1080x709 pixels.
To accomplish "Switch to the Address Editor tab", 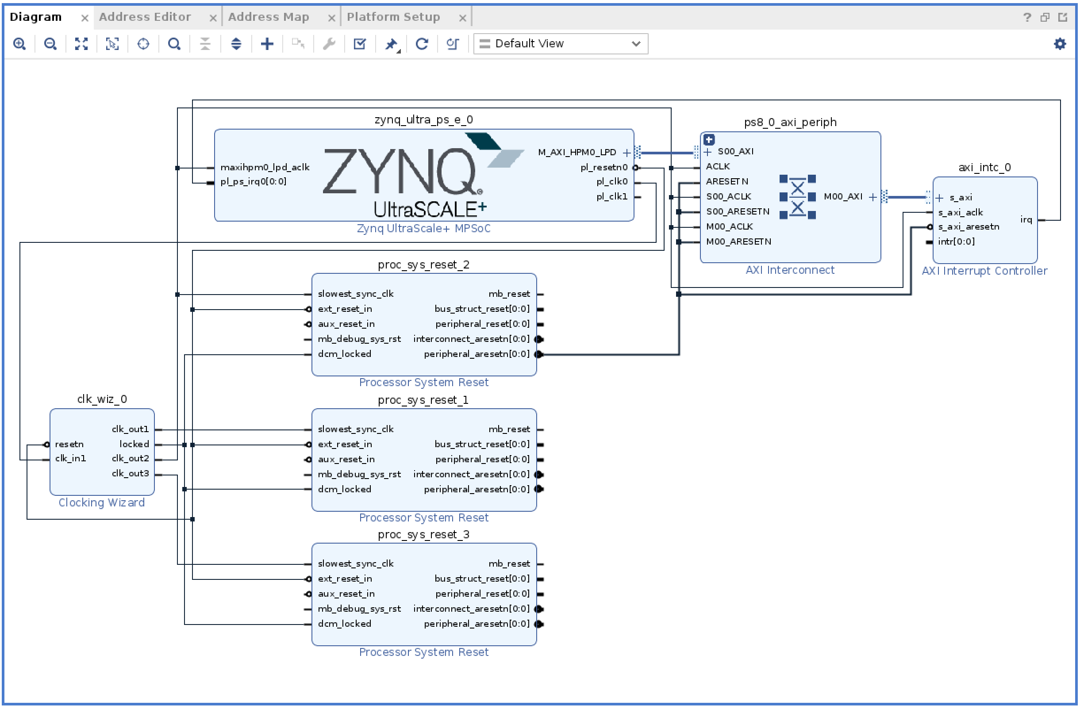I will [145, 17].
